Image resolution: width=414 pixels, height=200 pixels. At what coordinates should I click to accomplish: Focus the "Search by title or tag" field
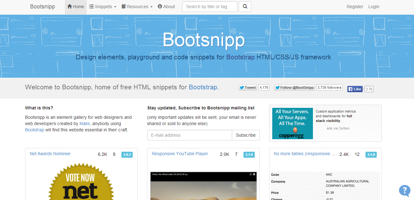pyautogui.click(x=210, y=7)
